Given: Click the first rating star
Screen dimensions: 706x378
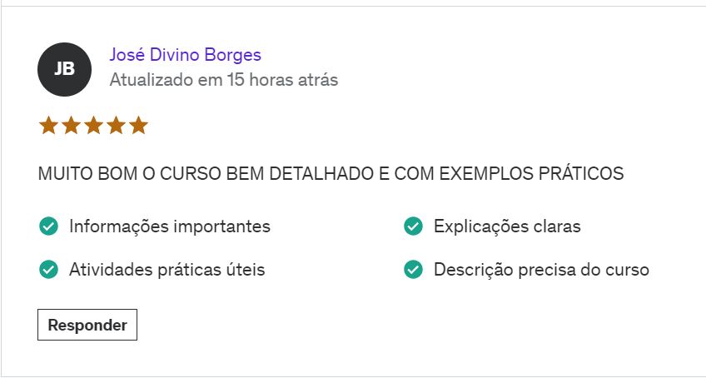Looking at the screenshot, I should coord(48,125).
